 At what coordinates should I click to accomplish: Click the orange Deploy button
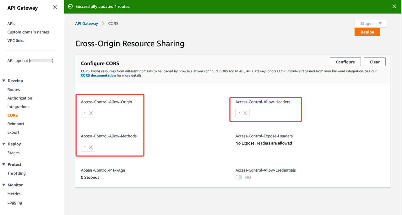tap(367, 32)
